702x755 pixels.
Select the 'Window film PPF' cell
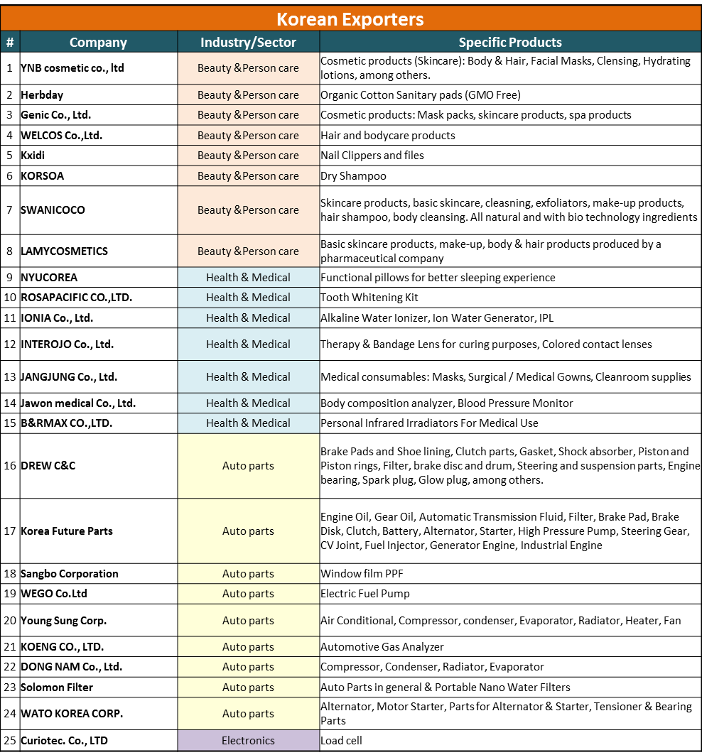510,573
